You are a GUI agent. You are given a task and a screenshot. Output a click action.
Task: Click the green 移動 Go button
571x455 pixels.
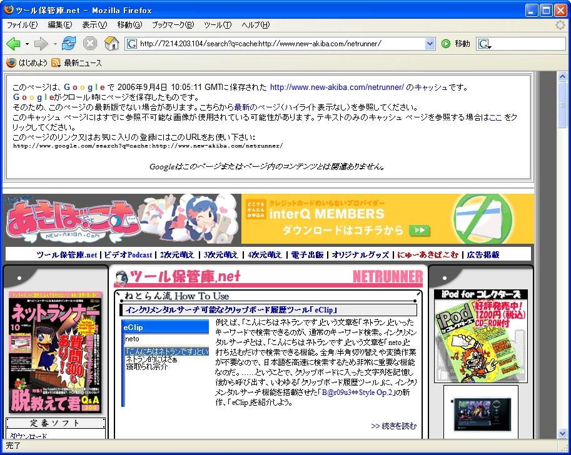pyautogui.click(x=455, y=44)
